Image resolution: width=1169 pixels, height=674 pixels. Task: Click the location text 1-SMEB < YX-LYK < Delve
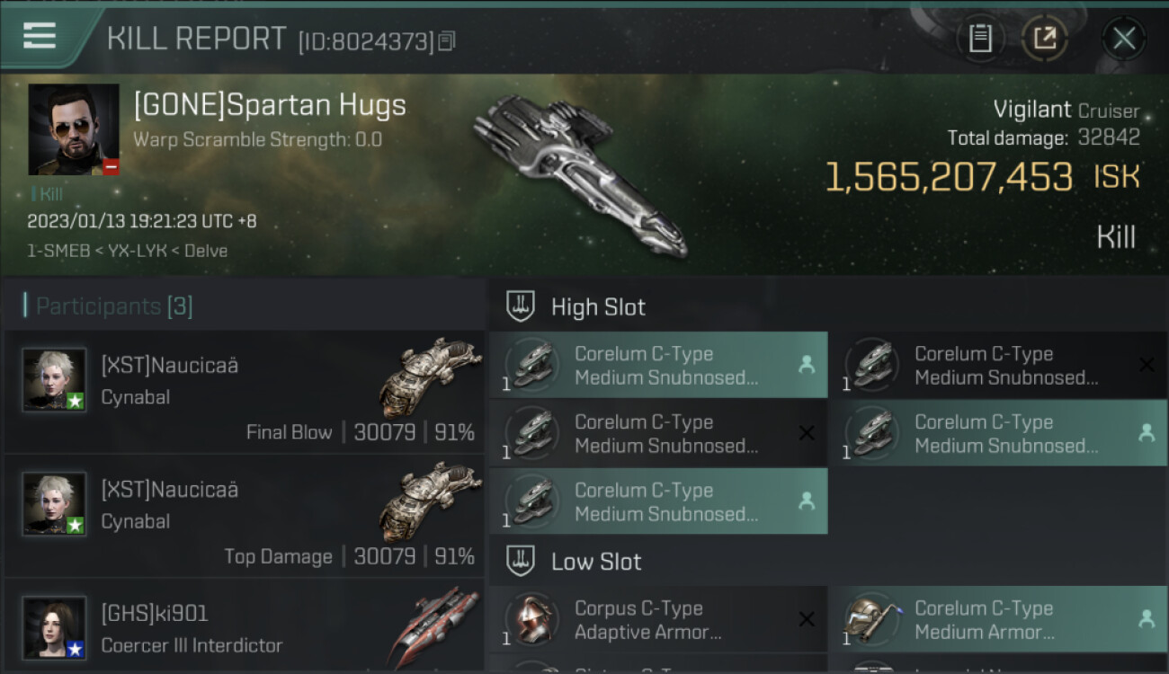[127, 251]
